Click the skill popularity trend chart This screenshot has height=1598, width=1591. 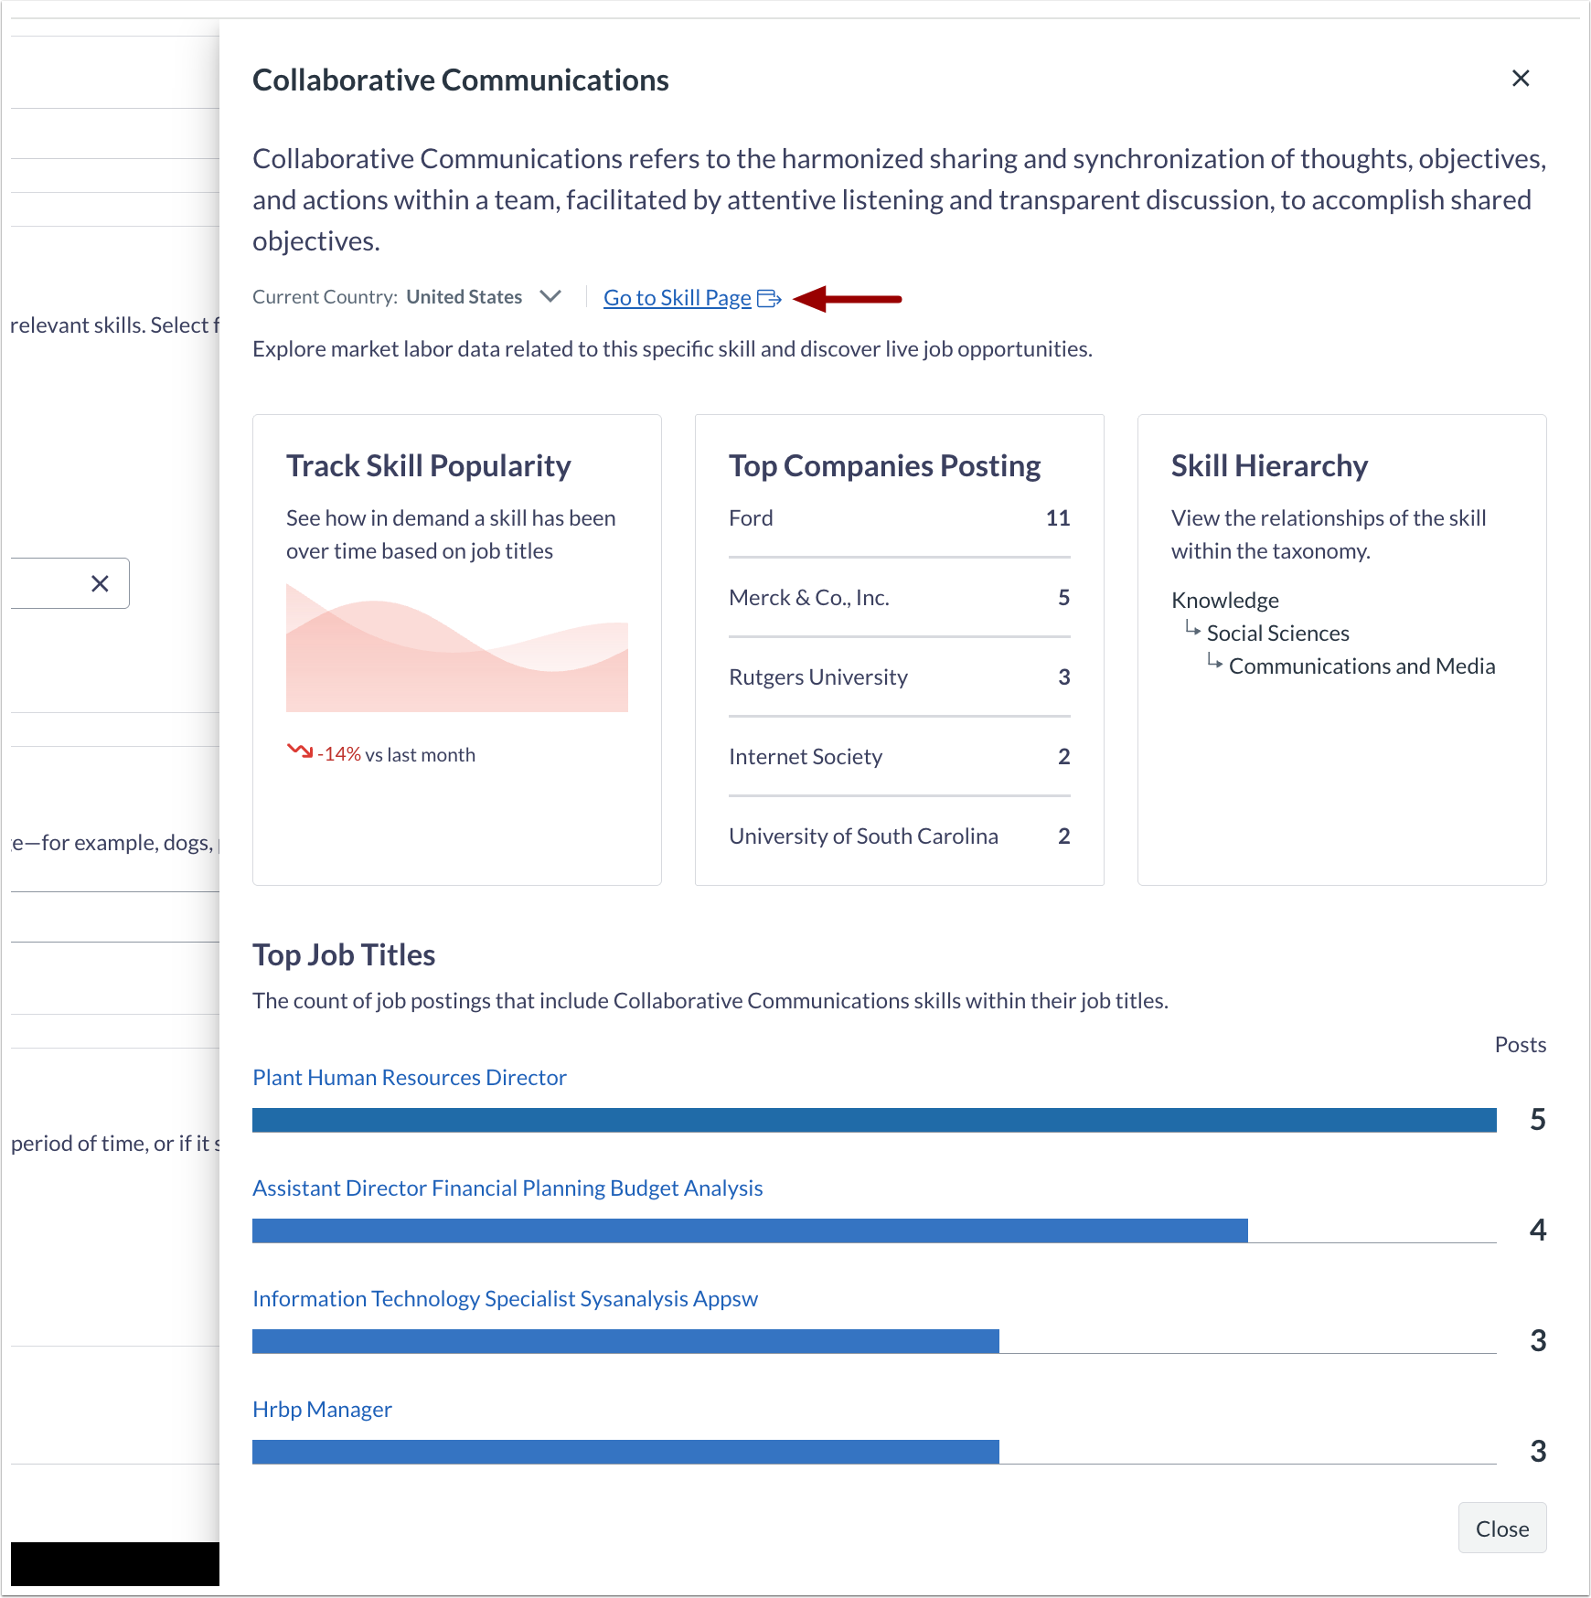457,648
